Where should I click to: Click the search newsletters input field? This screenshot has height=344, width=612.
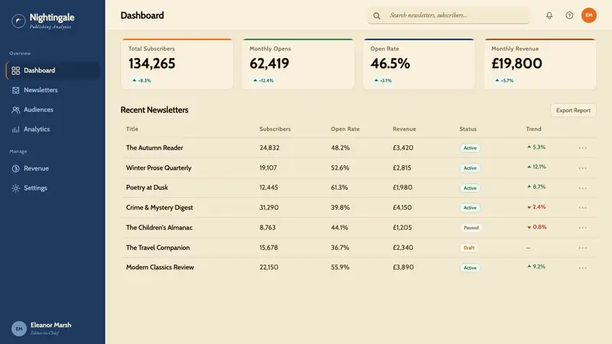[x=448, y=15]
